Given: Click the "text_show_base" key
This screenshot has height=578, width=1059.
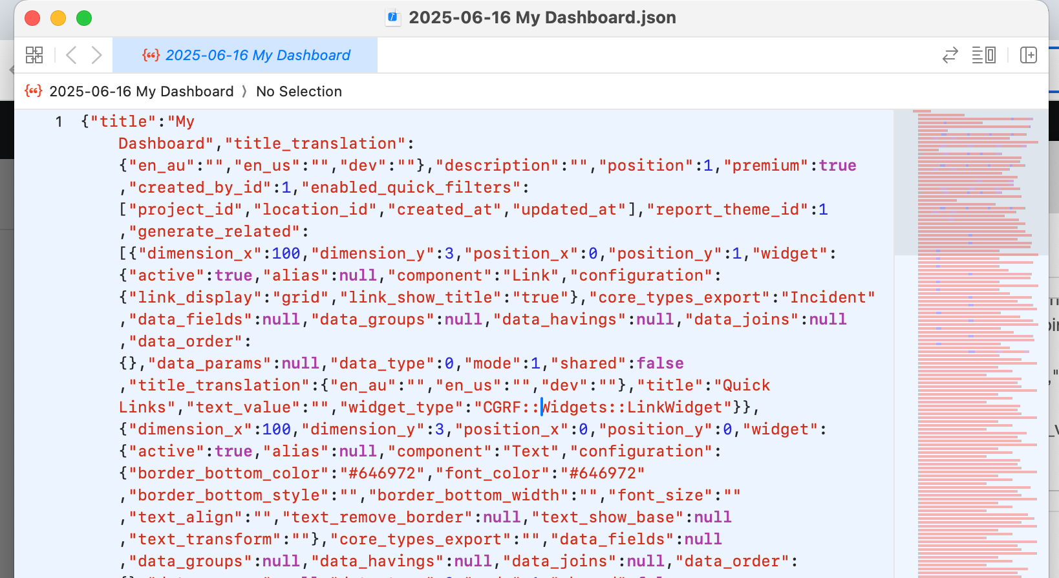Looking at the screenshot, I should click(x=607, y=517).
